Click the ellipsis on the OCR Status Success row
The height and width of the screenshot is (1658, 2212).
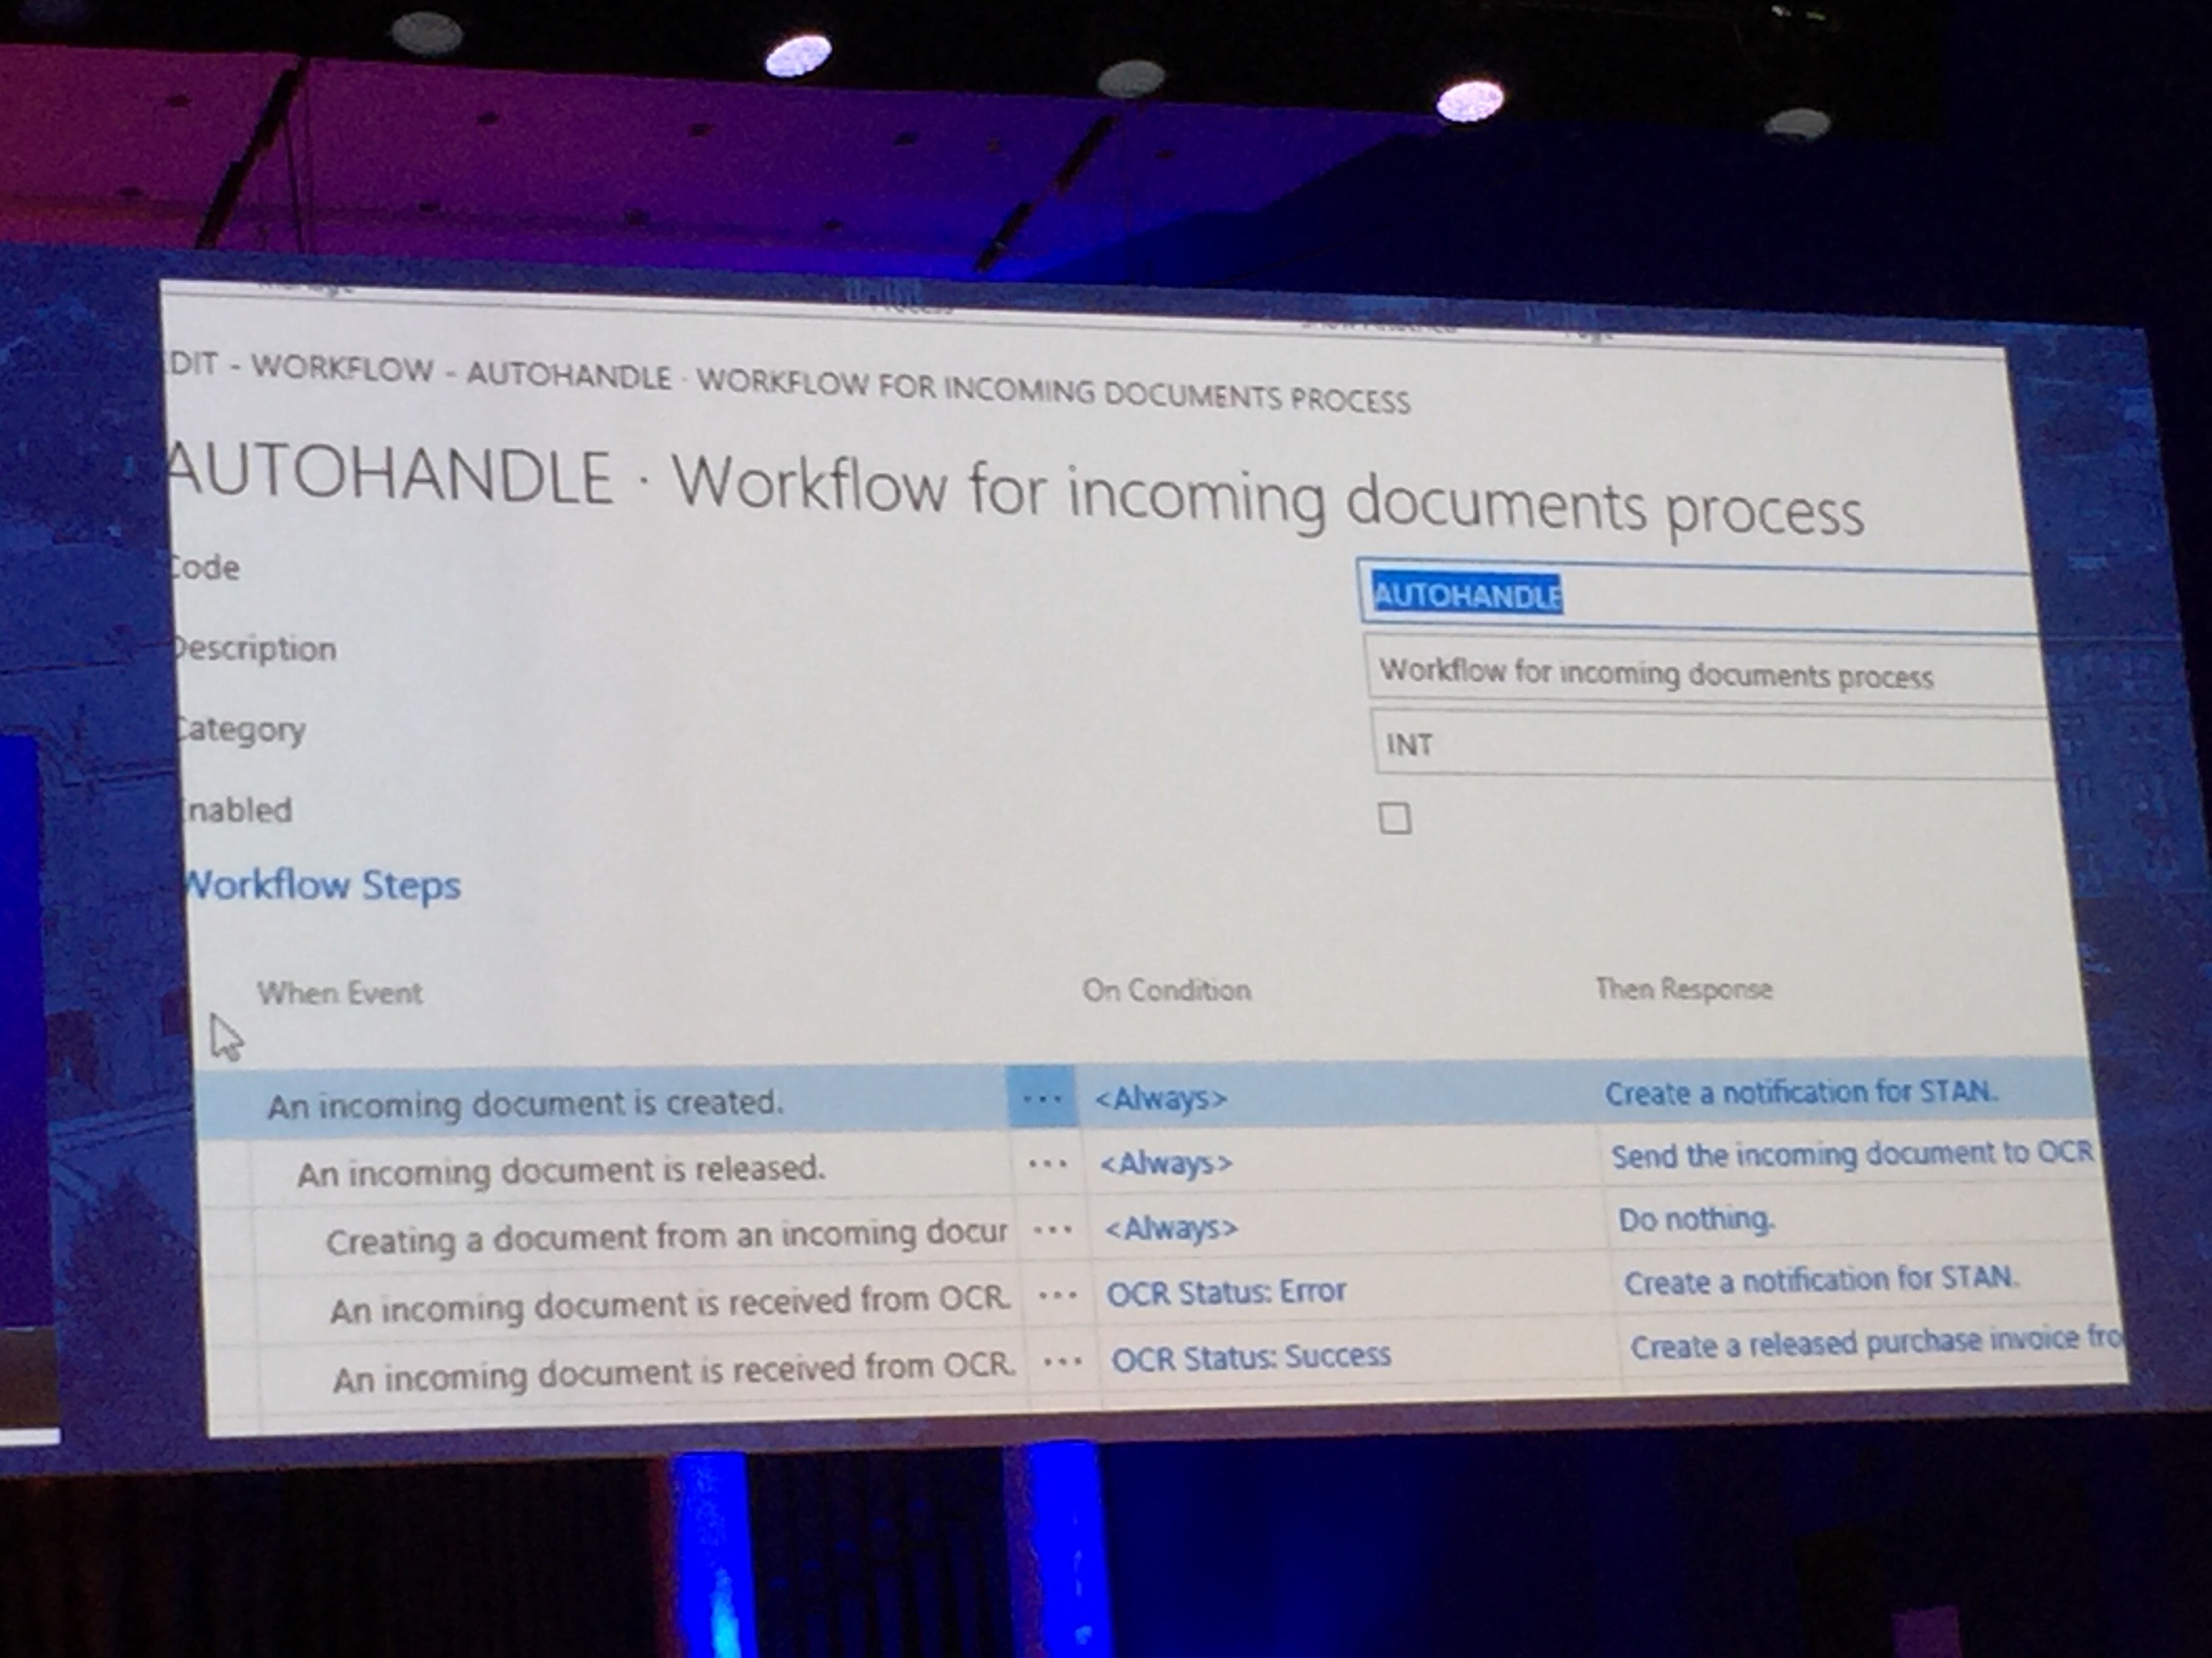tap(1062, 1360)
